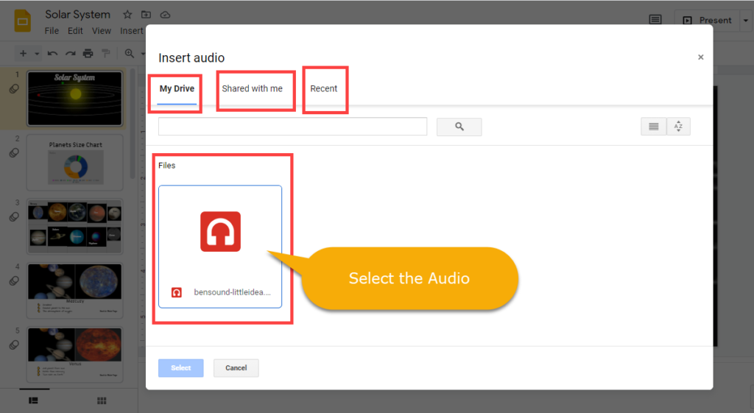Screen dimensions: 754x413
Task: Switch to the My Drive tab
Action: [x=177, y=89]
